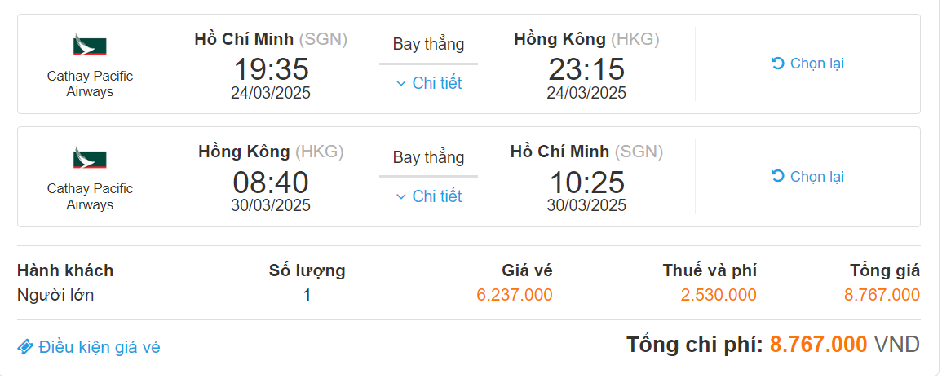Open Chi tiết for the Hồ Chí Minh departure flight
Image resolution: width=942 pixels, height=387 pixels.
tap(436, 83)
